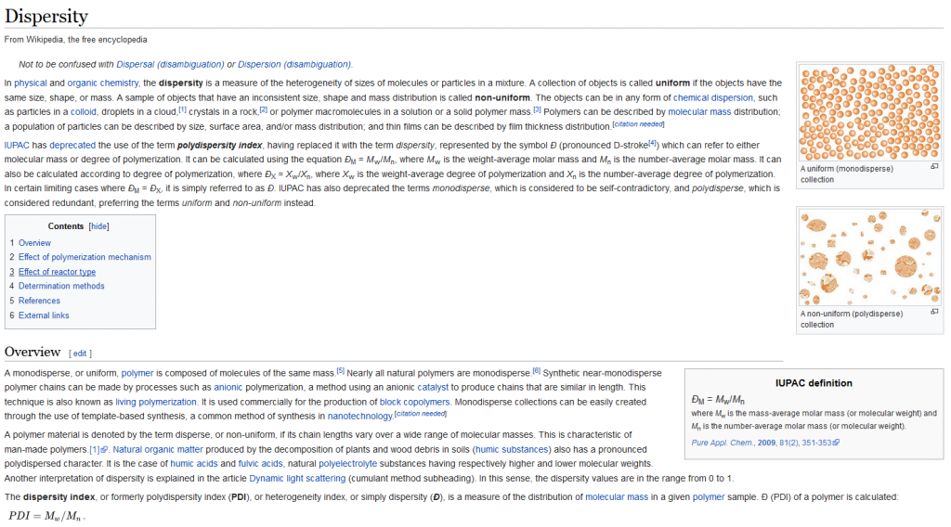Open the nanotechnology link
The height and width of the screenshot is (527, 951).
click(360, 417)
